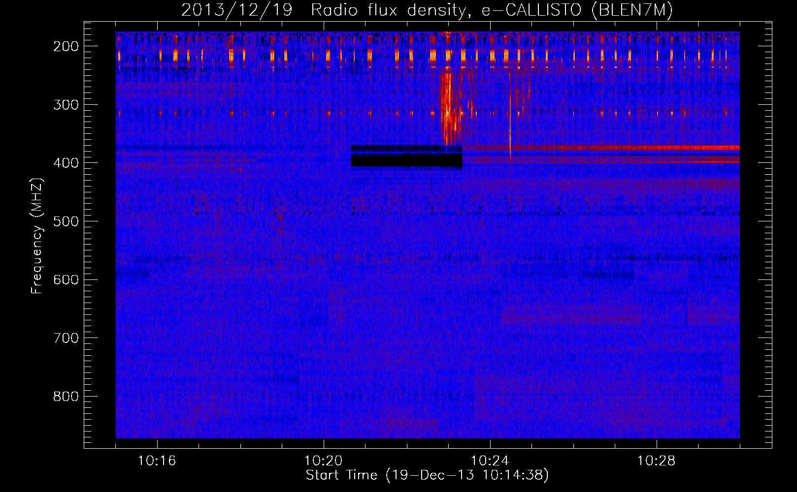The width and height of the screenshot is (797, 492).
Task: Click the 400 frequency tick label
Action: coord(66,163)
